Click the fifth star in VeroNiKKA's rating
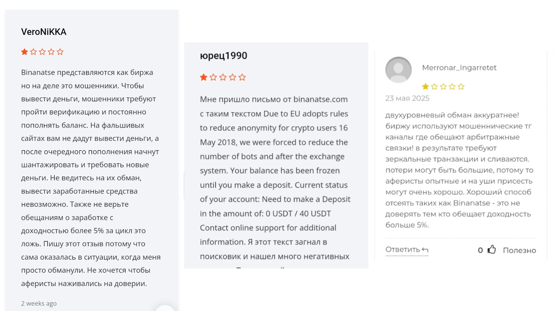This screenshot has width=553, height=311. tap(60, 52)
